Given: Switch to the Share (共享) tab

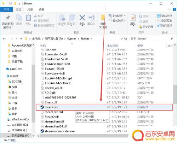Looking at the screenshot, I should 30,10.
